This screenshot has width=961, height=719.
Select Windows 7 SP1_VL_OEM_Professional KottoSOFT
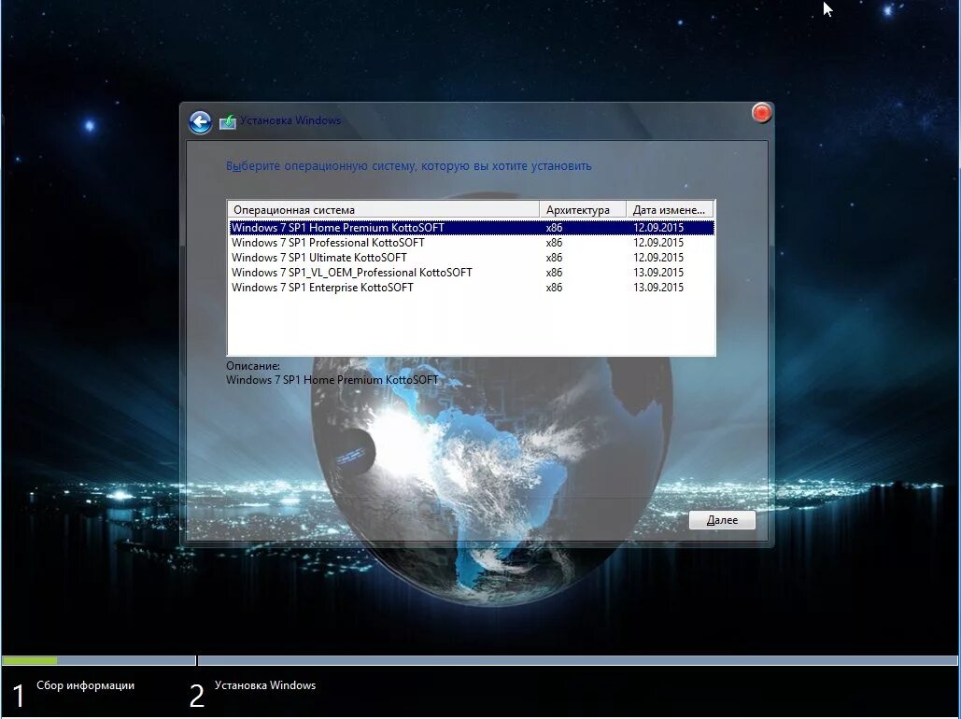point(471,272)
